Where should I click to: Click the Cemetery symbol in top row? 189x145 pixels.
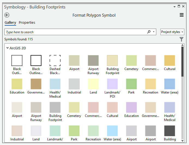pyautogui.click(x=131, y=61)
